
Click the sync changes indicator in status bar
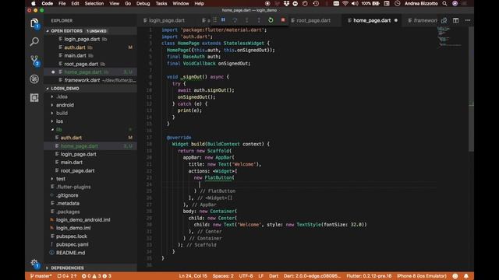pos(67,276)
